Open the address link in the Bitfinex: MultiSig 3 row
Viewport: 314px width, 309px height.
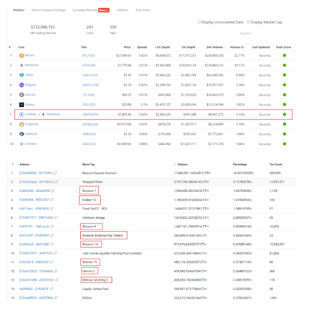(38, 280)
